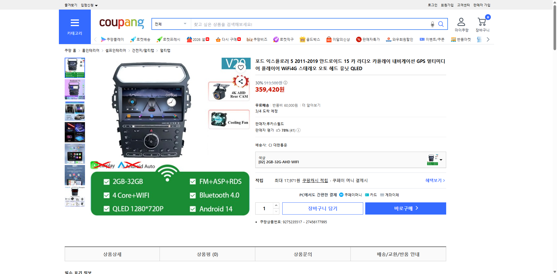Select the 로켓배송 icon in the navigation bar
Viewport: 557px width, 274px height.
click(x=133, y=39)
